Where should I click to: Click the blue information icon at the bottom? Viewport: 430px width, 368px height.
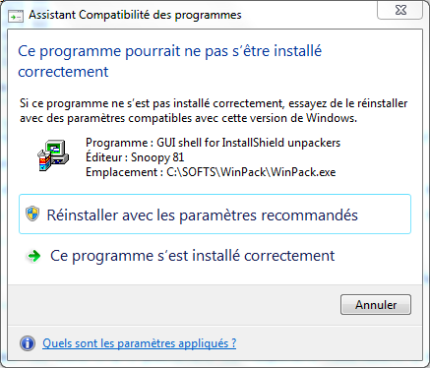point(28,343)
